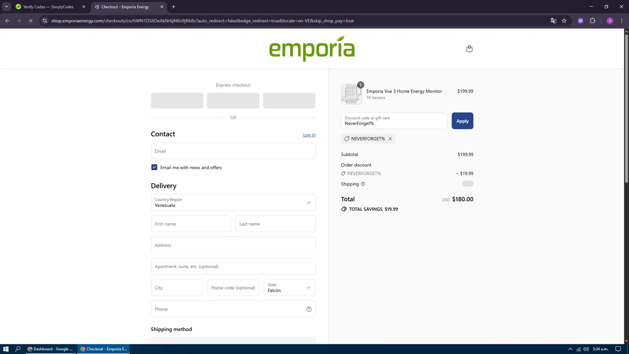This screenshot has height=354, width=629.
Task: Focus the First name field
Action: [x=191, y=224]
